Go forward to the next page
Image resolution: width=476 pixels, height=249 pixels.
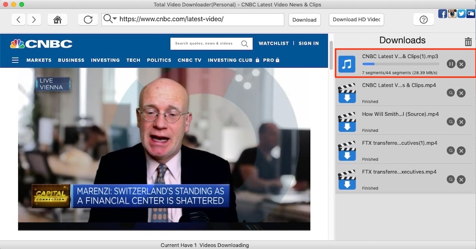pos(34,20)
